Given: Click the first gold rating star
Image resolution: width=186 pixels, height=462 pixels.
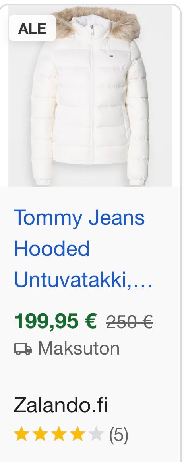Looking at the screenshot, I should tap(21, 435).
